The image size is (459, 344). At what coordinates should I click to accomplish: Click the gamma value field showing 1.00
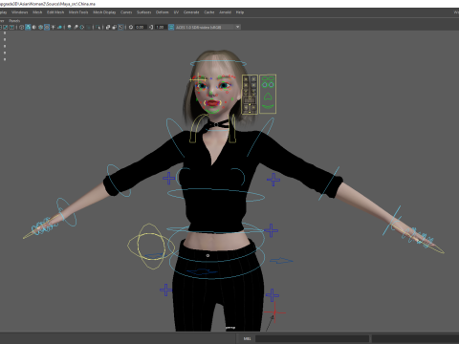(160, 27)
